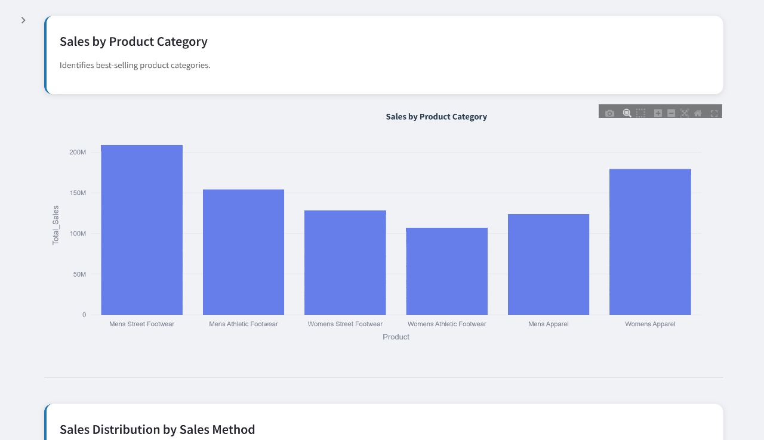Zoom in with the plus icon
The width and height of the screenshot is (764, 440).
pyautogui.click(x=658, y=113)
